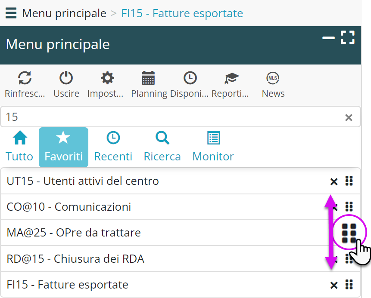Open the Reporting graduation cap icon
This screenshot has height=298, width=371.
(x=231, y=78)
